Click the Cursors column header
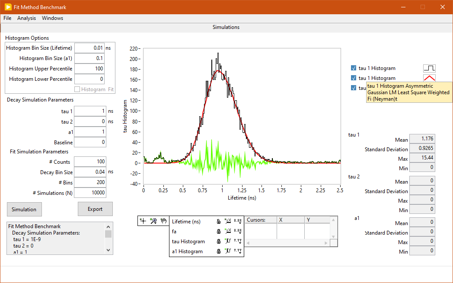This screenshot has height=283, width=453. pyautogui.click(x=261, y=220)
